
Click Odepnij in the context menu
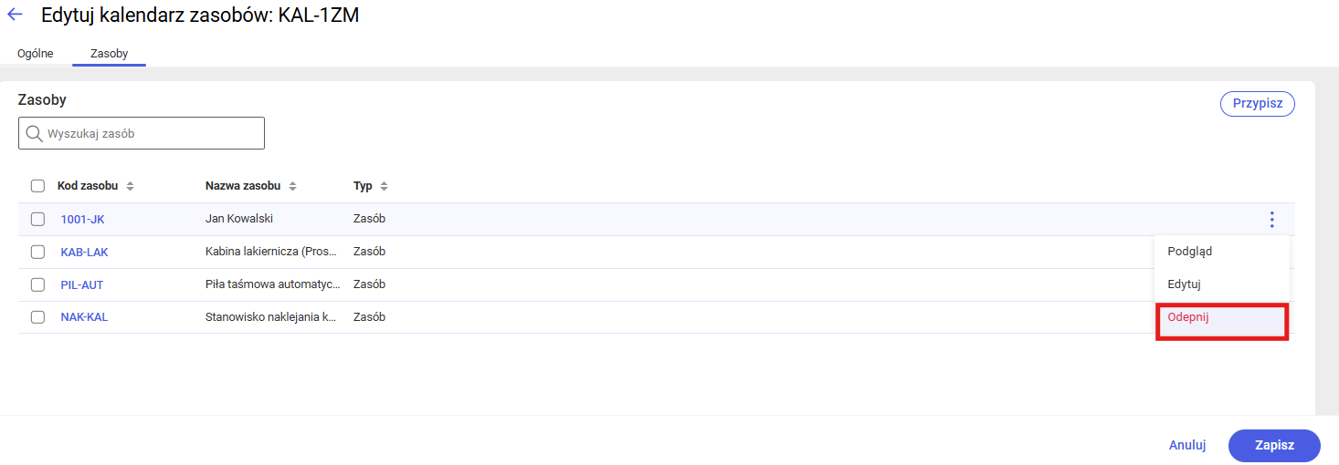coord(1188,316)
